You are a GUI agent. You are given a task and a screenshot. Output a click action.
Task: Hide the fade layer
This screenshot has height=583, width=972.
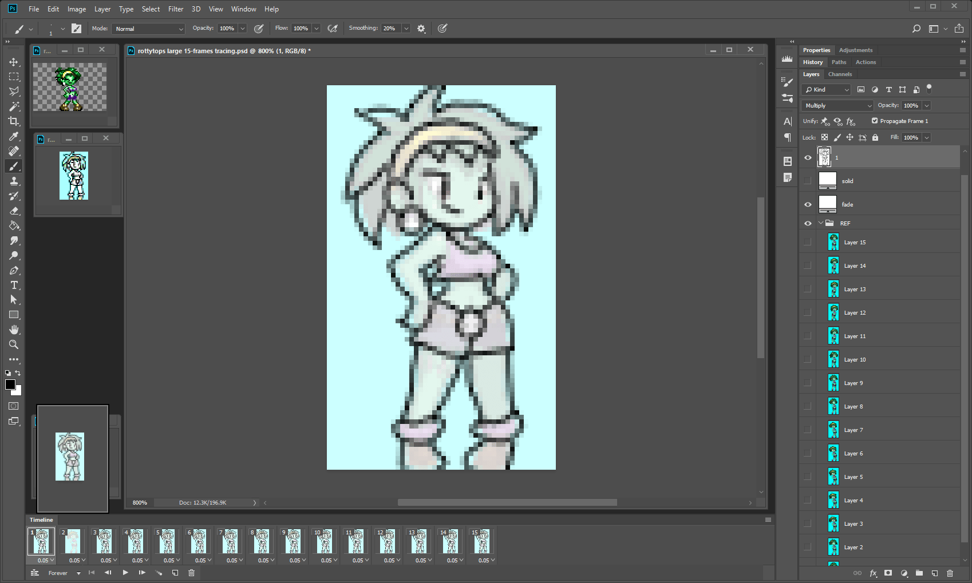(x=808, y=205)
